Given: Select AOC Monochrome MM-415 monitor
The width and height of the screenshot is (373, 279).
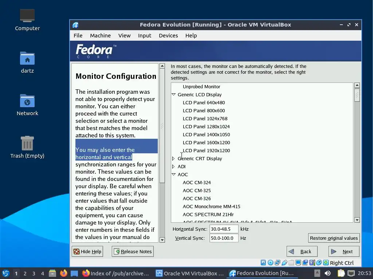Looking at the screenshot, I should click(212, 206).
